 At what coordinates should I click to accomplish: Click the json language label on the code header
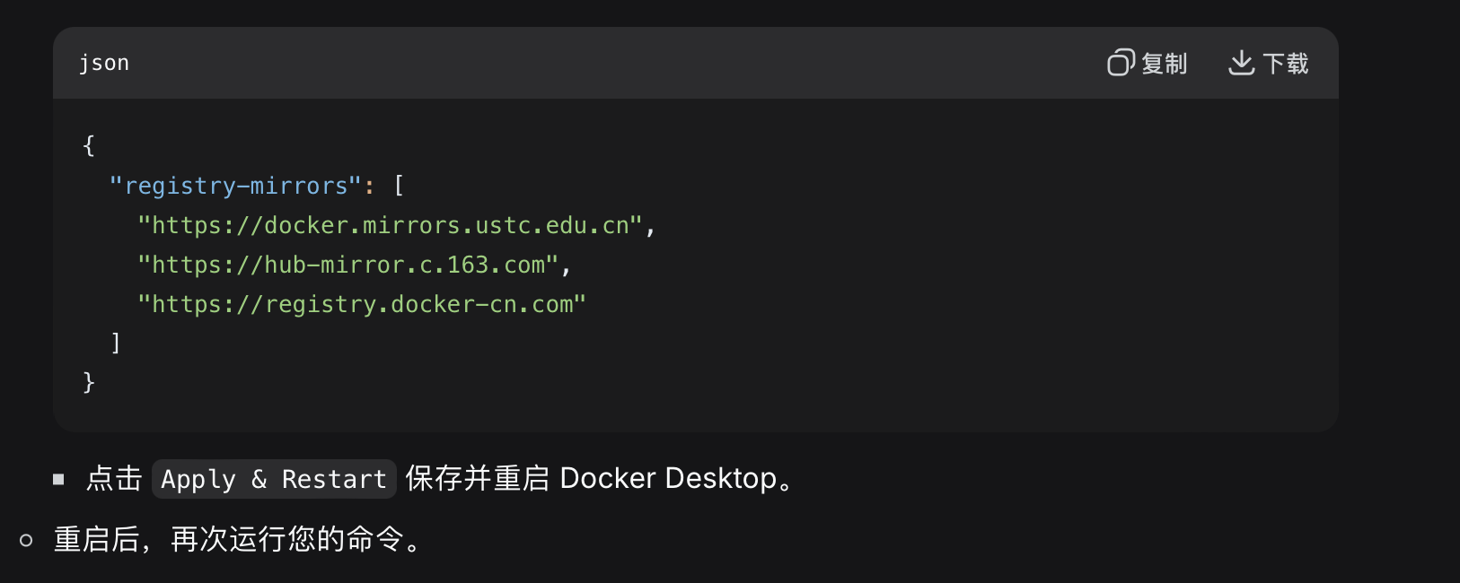104,62
